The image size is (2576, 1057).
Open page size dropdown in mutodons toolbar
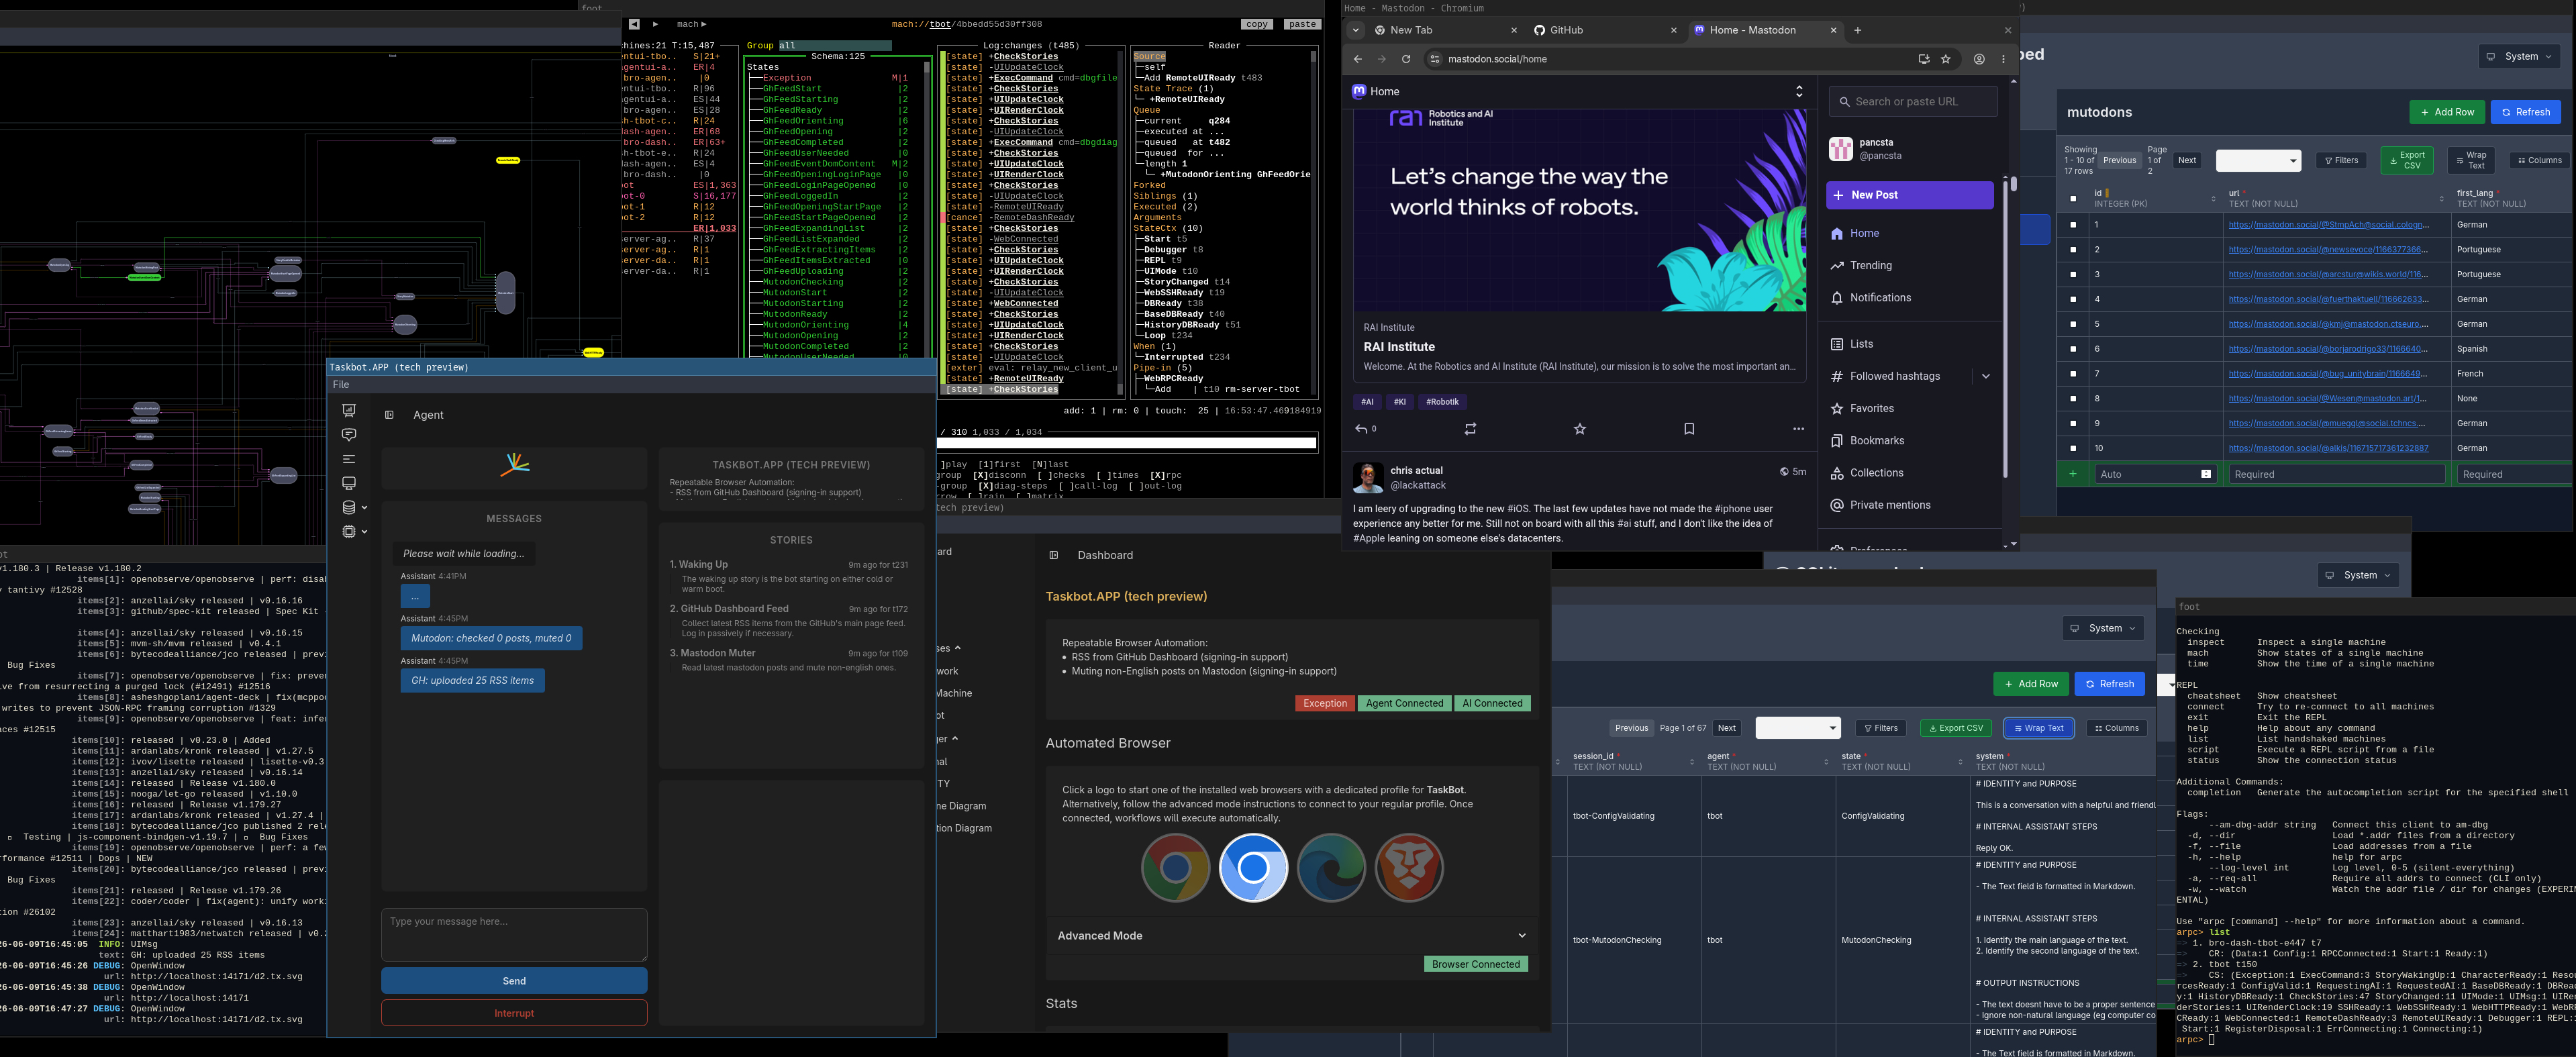2258,160
